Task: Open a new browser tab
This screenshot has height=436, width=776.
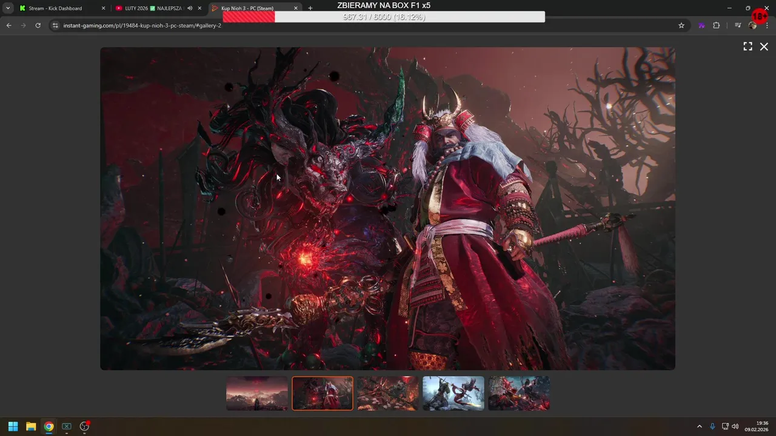Action: click(x=310, y=8)
